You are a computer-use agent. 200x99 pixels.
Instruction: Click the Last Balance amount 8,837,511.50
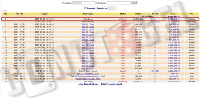point(174,16)
